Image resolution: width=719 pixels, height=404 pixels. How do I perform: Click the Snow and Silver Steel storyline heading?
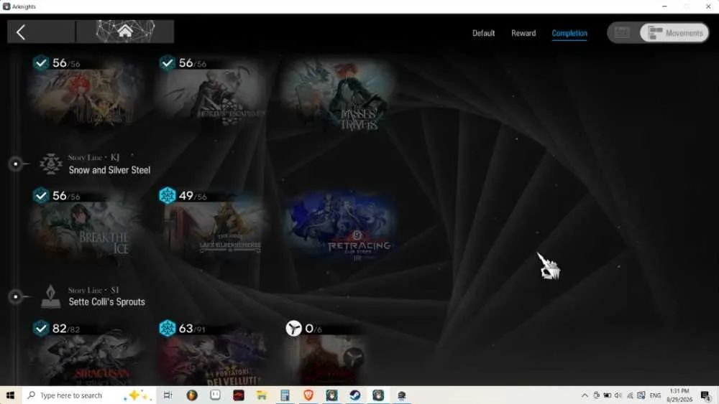tap(109, 170)
